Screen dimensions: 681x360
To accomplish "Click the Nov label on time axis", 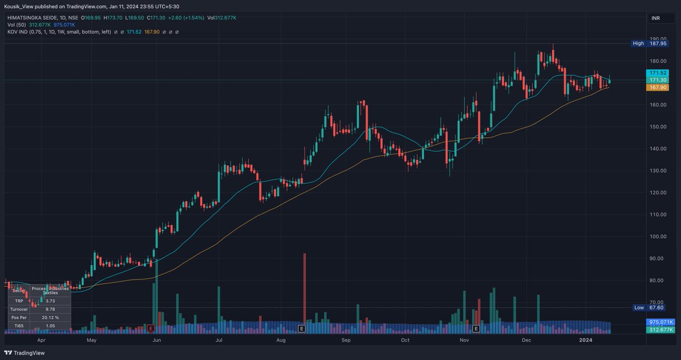I will click(x=464, y=341).
